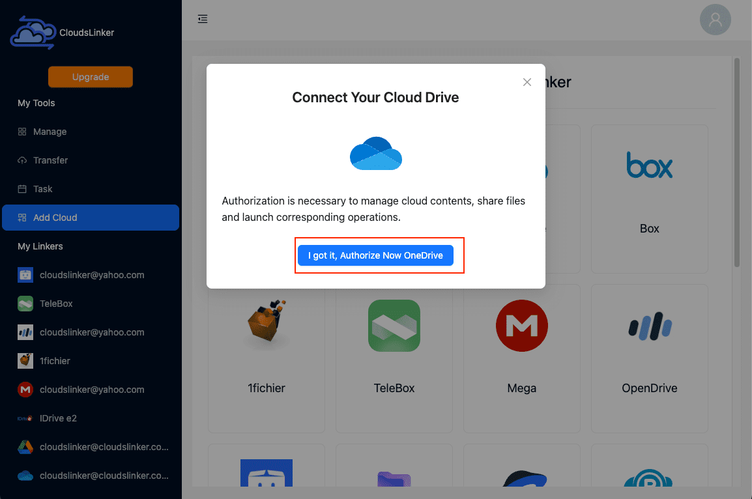Image resolution: width=752 pixels, height=499 pixels.
Task: Open the TeleBox linker in sidebar
Action: coord(90,304)
